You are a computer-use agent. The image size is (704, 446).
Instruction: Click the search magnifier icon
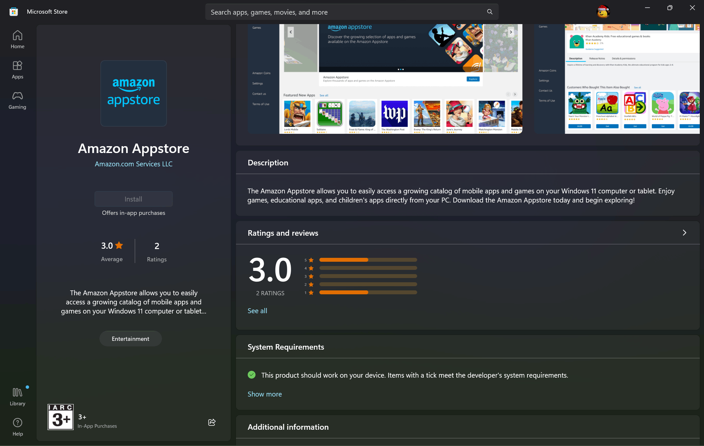490,12
